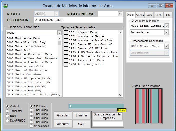Click up arrow of Opciones Seleccionadas scrollbar

[120, 33]
